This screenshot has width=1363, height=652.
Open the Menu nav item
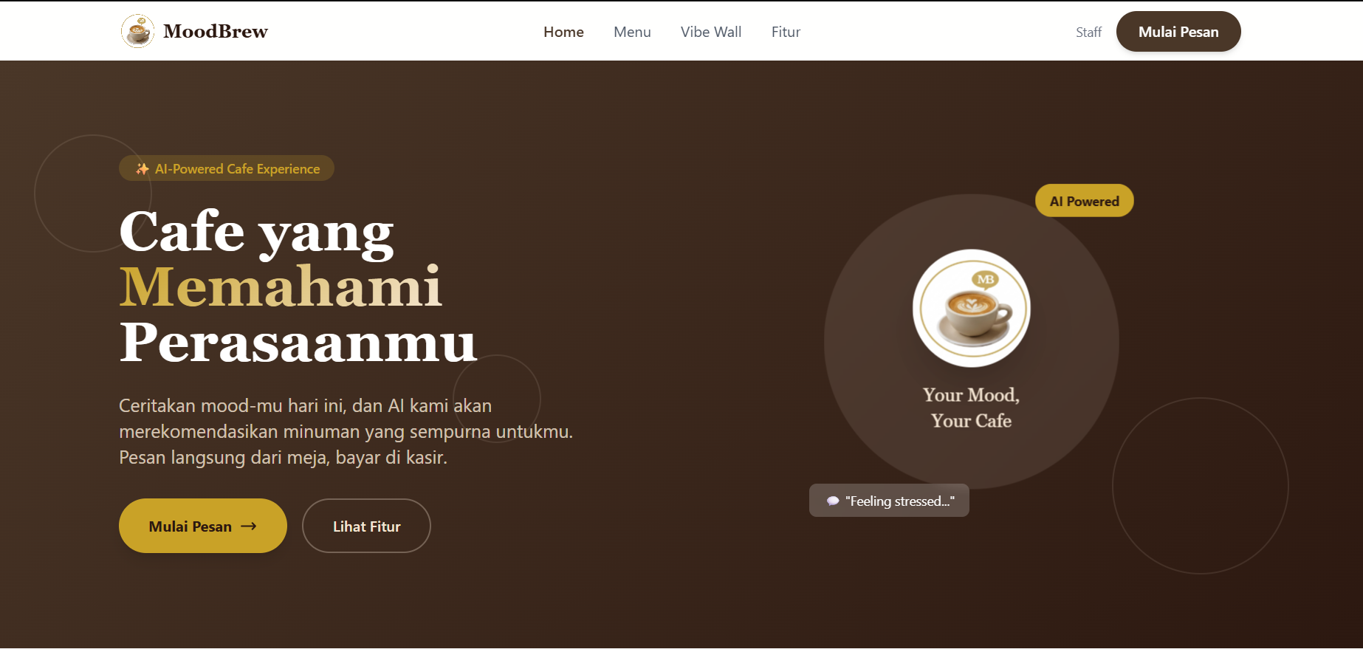(632, 32)
